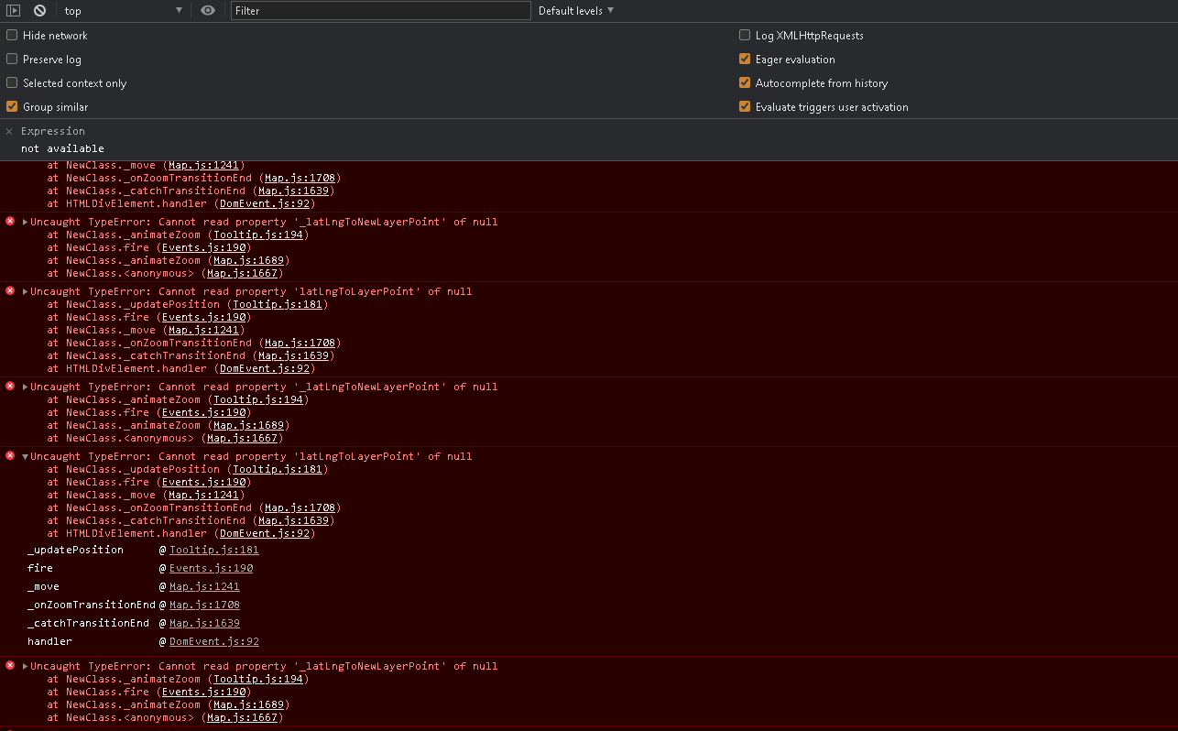This screenshot has width=1178, height=731.
Task: Enable Log XMLHttpRequests
Action: pyautogui.click(x=745, y=35)
